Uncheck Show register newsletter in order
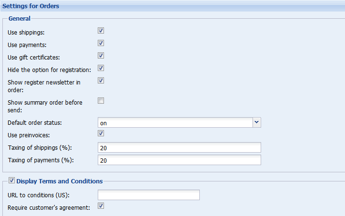Viewport: 345px width, 216px height. click(101, 81)
